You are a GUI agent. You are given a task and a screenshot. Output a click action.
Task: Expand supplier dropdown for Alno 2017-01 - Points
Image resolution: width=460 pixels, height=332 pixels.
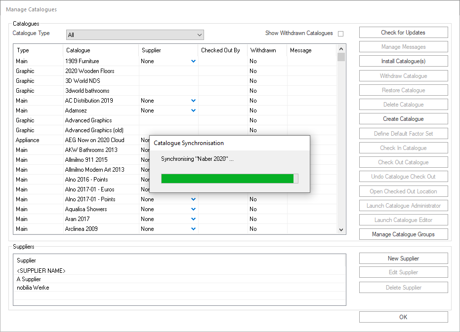[x=193, y=199]
